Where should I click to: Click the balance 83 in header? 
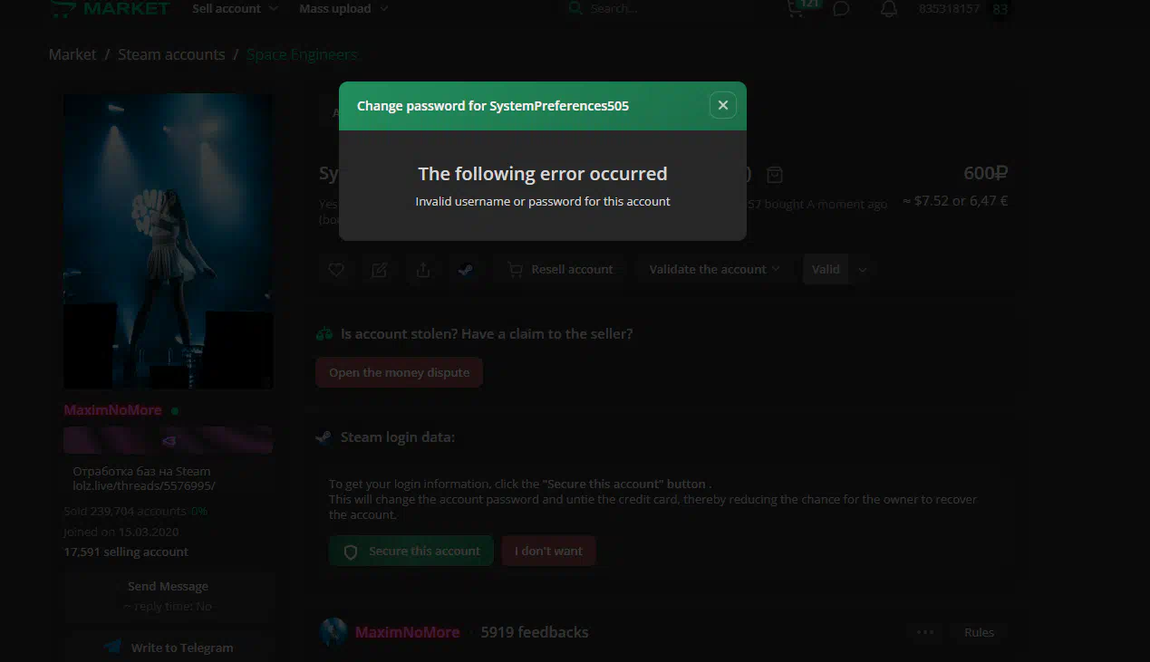coord(1000,9)
